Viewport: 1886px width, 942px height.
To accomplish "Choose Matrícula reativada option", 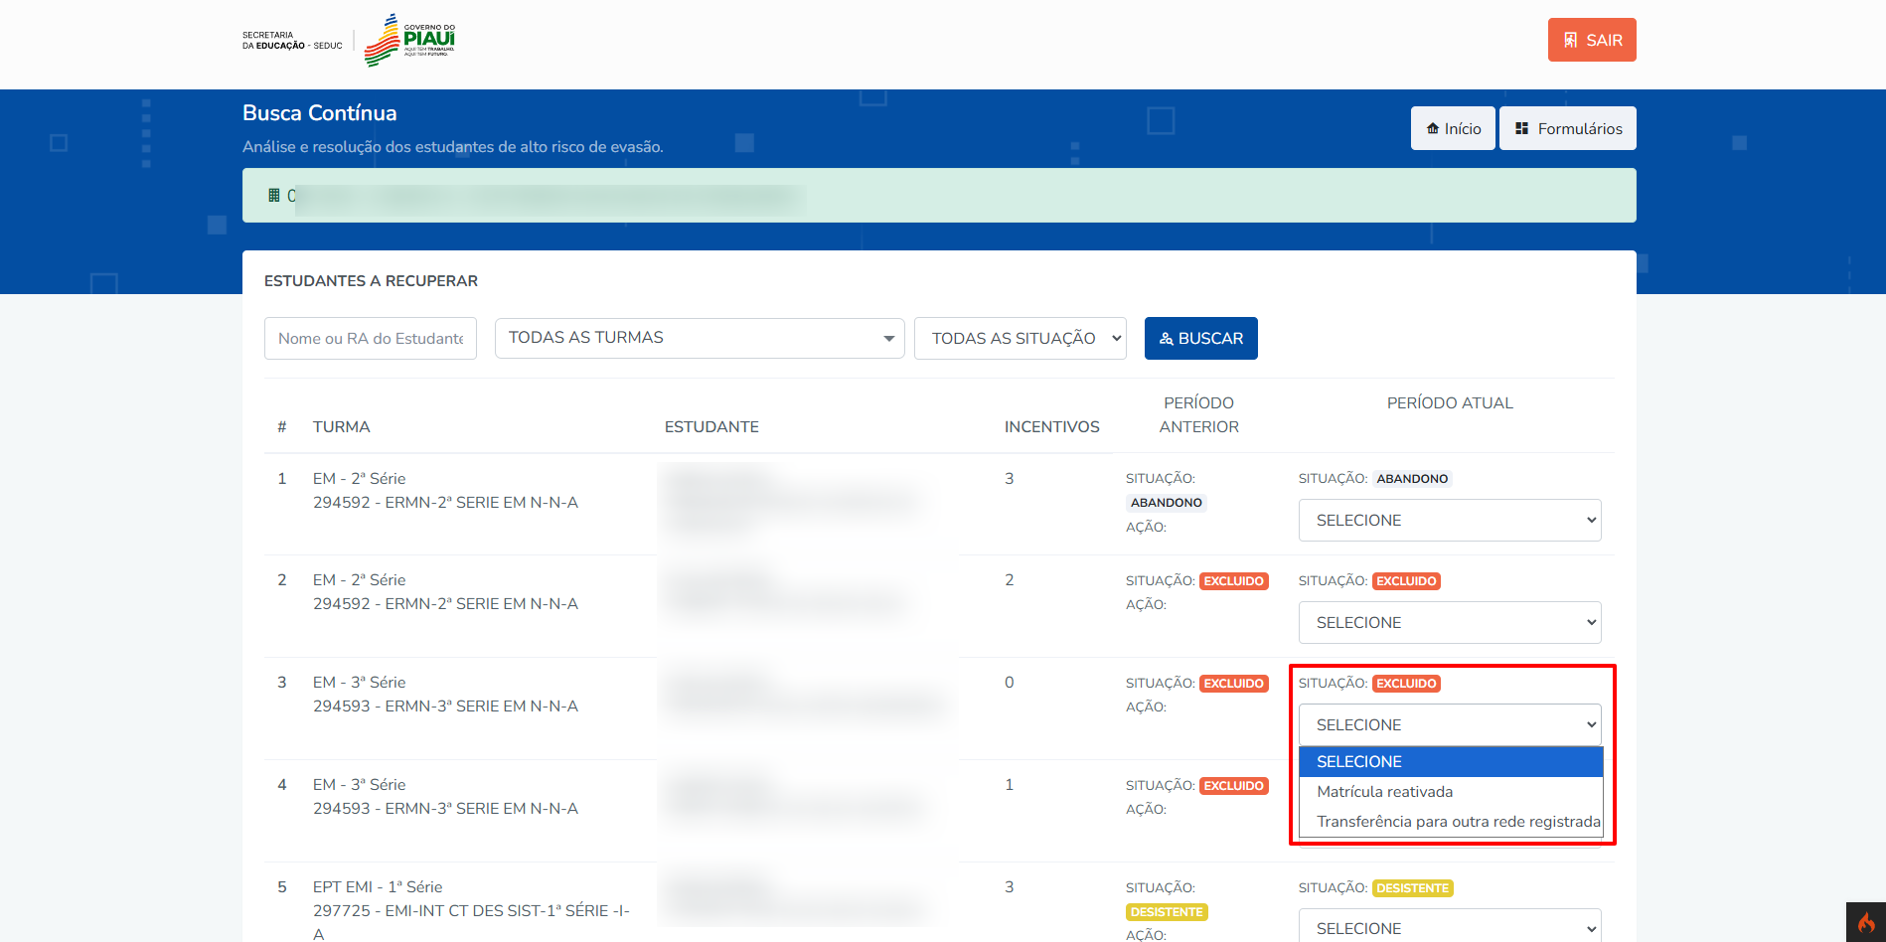I will [1384, 792].
